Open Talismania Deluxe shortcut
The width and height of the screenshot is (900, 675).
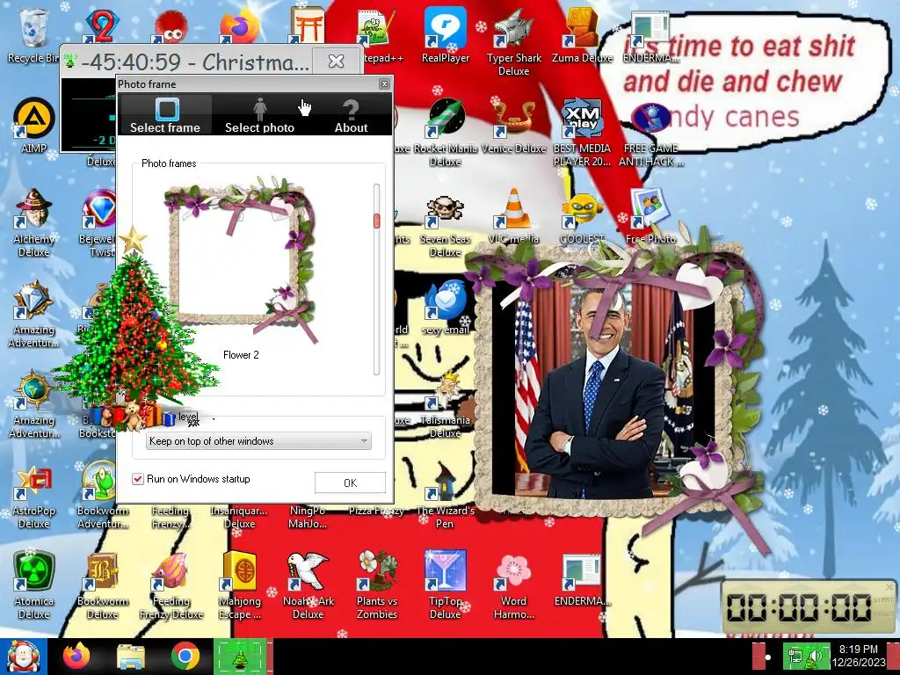click(446, 405)
